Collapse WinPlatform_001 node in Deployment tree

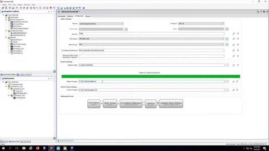(6, 86)
